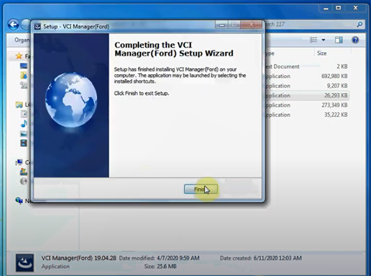Select the Recent Places icon in the sidebar
This screenshot has width=371, height=276.
pyautogui.click(x=23, y=85)
